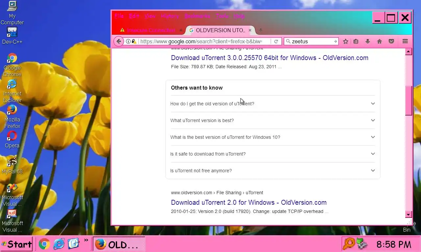421x252 pixels.
Task: Launch Mozilla Firefox desktop shortcut
Action: (12, 117)
